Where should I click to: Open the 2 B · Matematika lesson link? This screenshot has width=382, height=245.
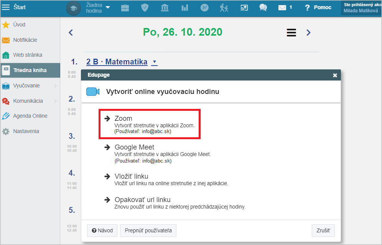coord(117,62)
